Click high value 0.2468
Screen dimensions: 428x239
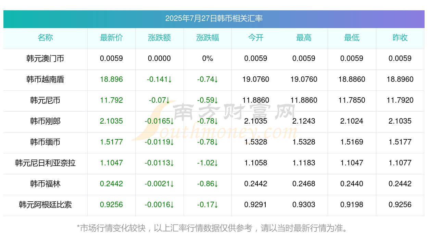[x=304, y=184]
